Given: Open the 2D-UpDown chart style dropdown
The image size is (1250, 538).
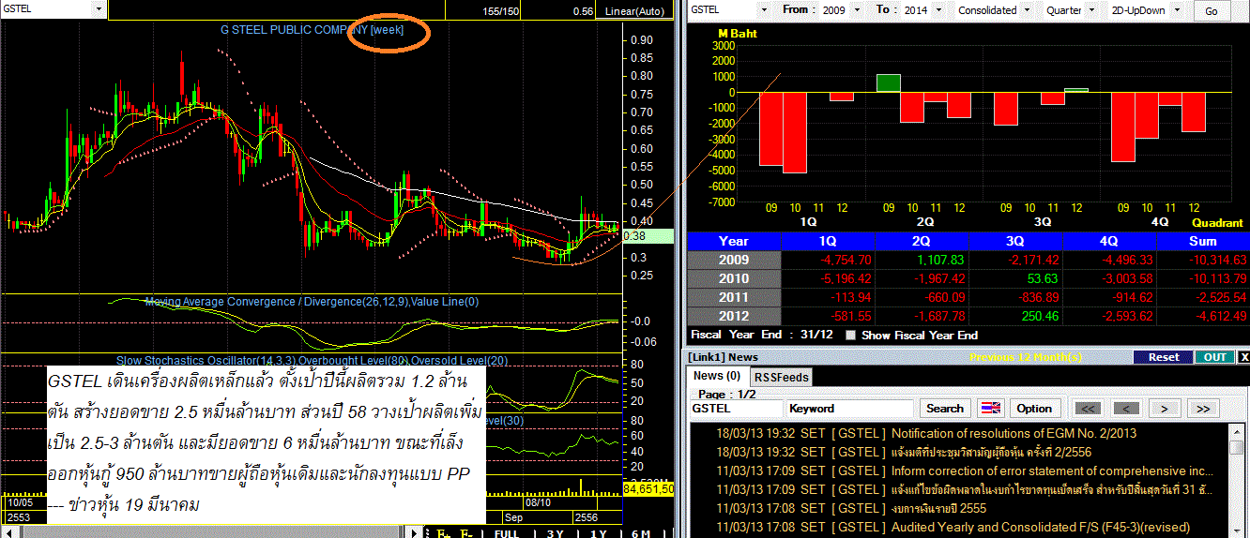Looking at the screenshot, I should coord(1175,9).
